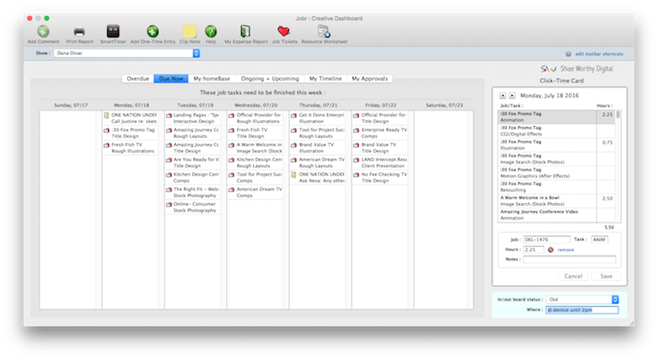Switch to the Overdue tab
658x360 pixels.
pos(137,78)
